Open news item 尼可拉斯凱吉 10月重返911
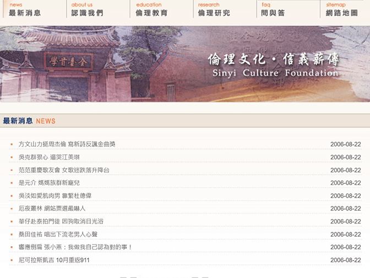 [x=54, y=260]
